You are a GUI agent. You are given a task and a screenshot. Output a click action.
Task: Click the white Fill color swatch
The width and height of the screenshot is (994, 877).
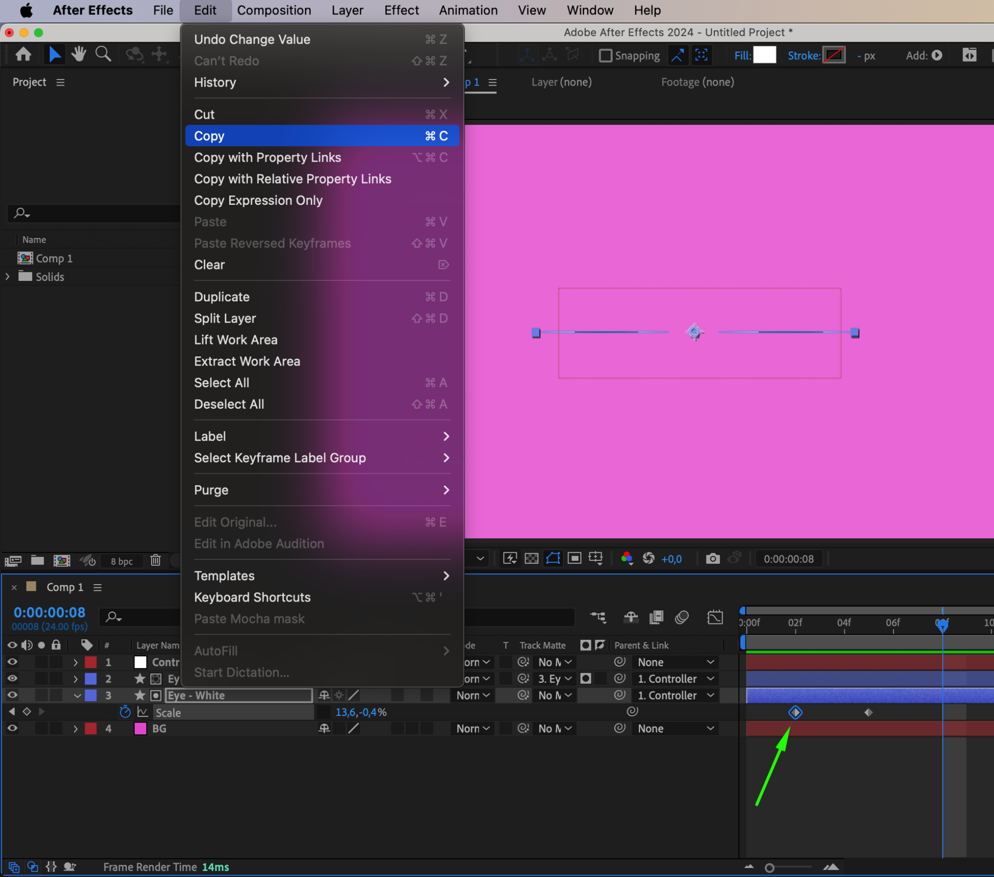click(x=764, y=55)
